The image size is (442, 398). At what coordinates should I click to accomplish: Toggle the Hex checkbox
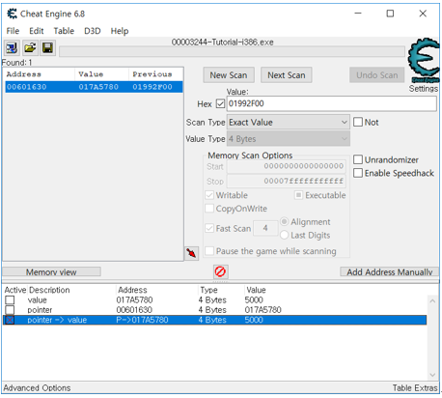(x=220, y=103)
